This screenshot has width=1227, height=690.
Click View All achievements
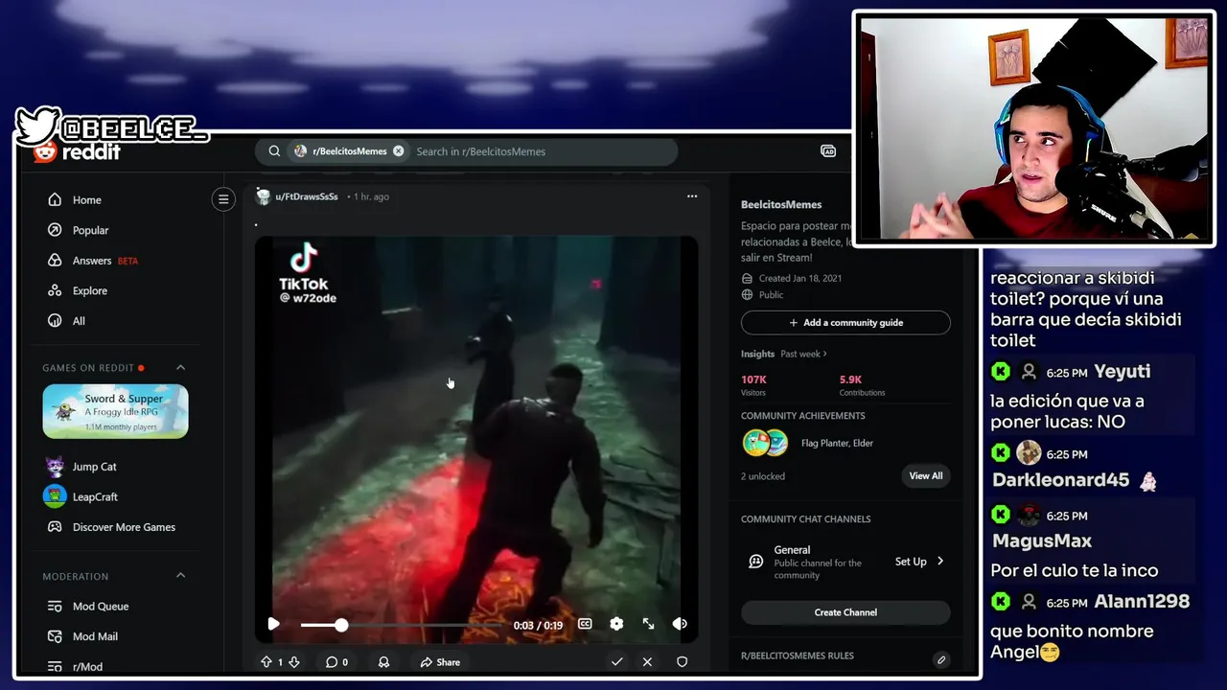tap(926, 475)
